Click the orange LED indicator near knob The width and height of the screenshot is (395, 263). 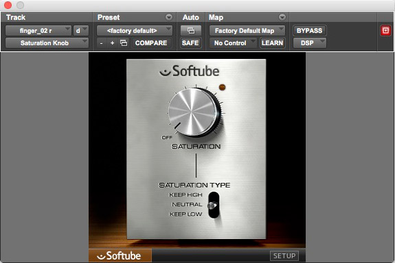pyautogui.click(x=222, y=87)
